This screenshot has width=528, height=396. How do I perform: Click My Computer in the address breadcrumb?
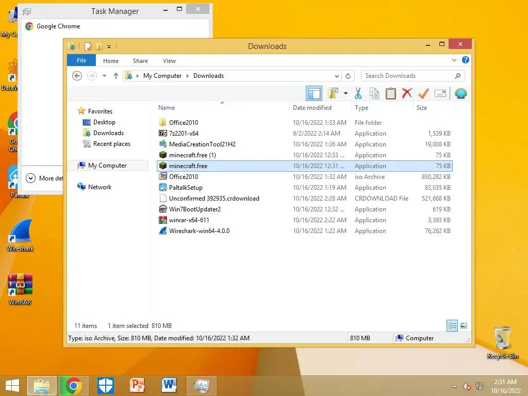pyautogui.click(x=162, y=76)
